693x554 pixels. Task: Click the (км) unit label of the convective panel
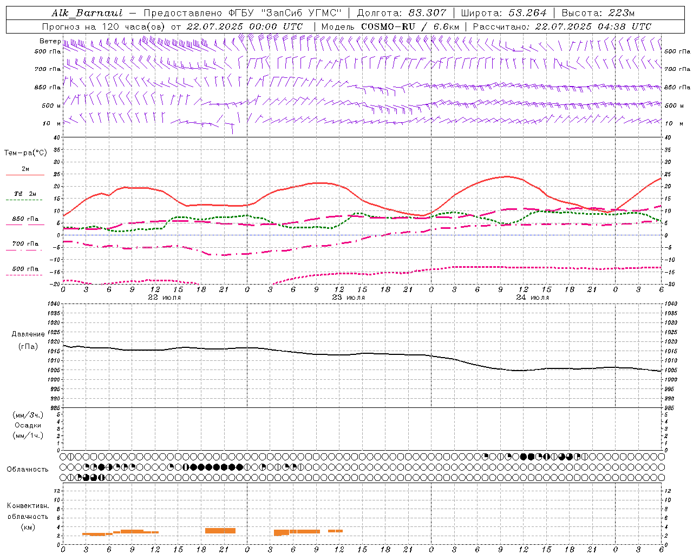(28, 527)
